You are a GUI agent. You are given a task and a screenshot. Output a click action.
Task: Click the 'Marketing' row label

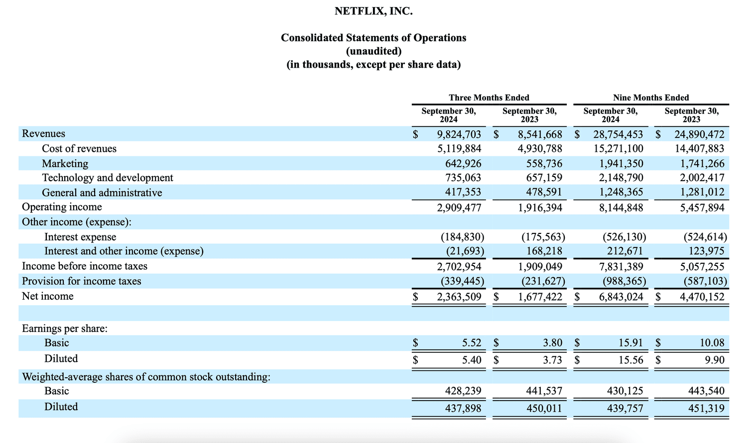[x=65, y=163]
